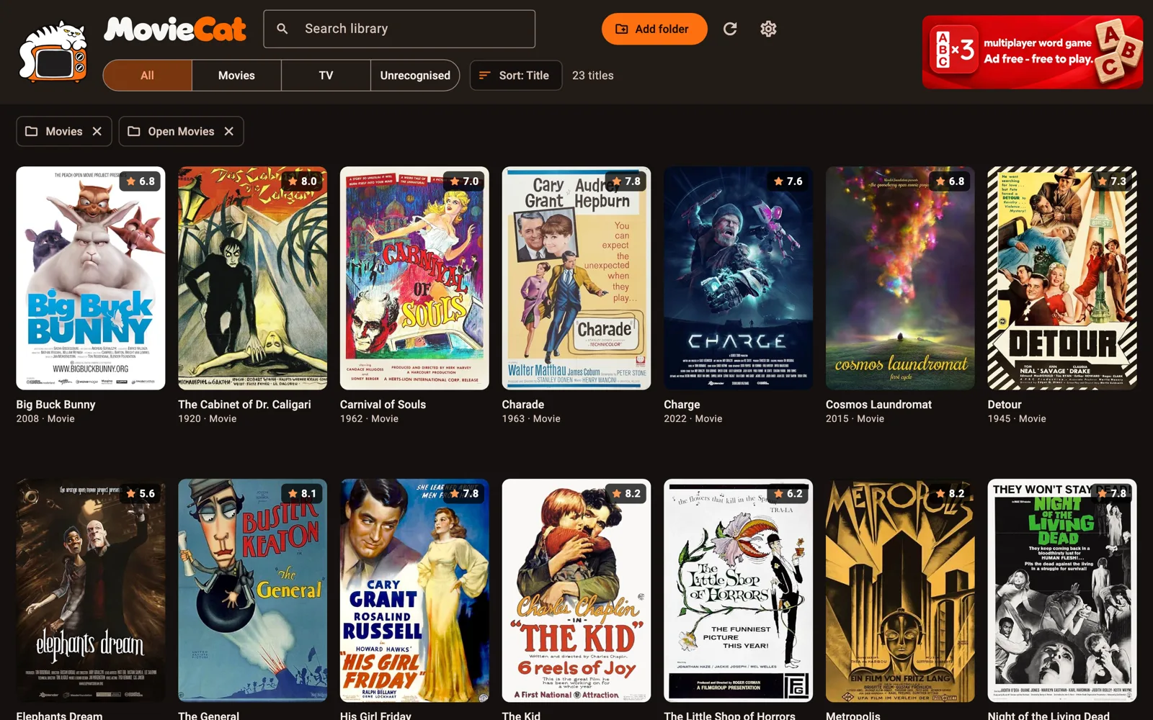
Task: Switch to the TV filter tab
Action: click(x=326, y=76)
